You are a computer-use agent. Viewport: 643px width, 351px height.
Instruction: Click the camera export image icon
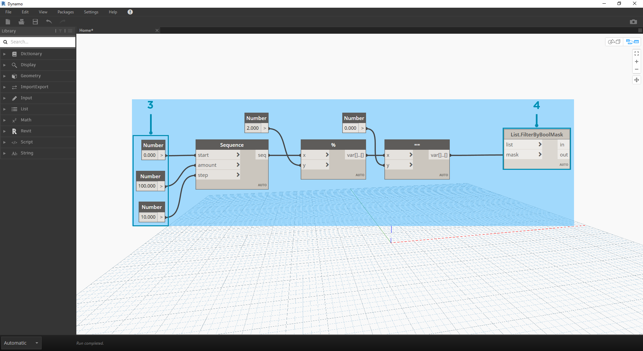click(633, 22)
